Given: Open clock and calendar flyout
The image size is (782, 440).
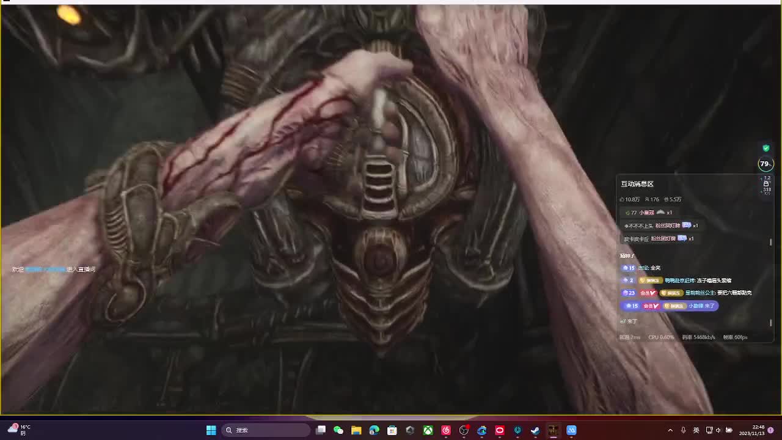Looking at the screenshot, I should pyautogui.click(x=752, y=430).
